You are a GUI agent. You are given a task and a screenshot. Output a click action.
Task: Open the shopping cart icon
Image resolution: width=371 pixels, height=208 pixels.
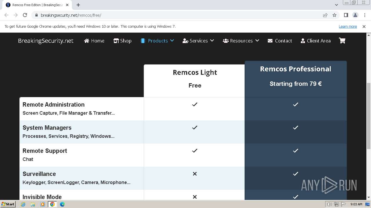tap(342, 41)
